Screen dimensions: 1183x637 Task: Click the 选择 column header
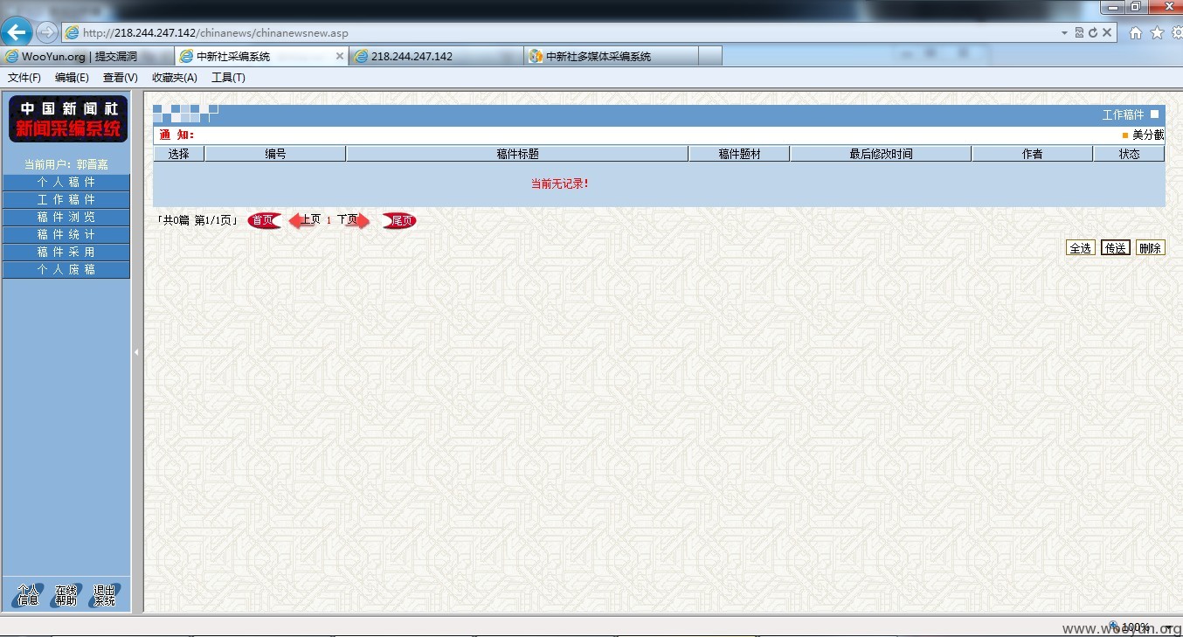tap(179, 154)
